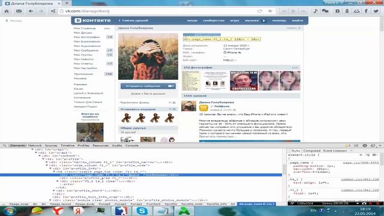The height and width of the screenshot is (216, 384).
Task: Click the VKontakte logo in site header
Action: 93,20
